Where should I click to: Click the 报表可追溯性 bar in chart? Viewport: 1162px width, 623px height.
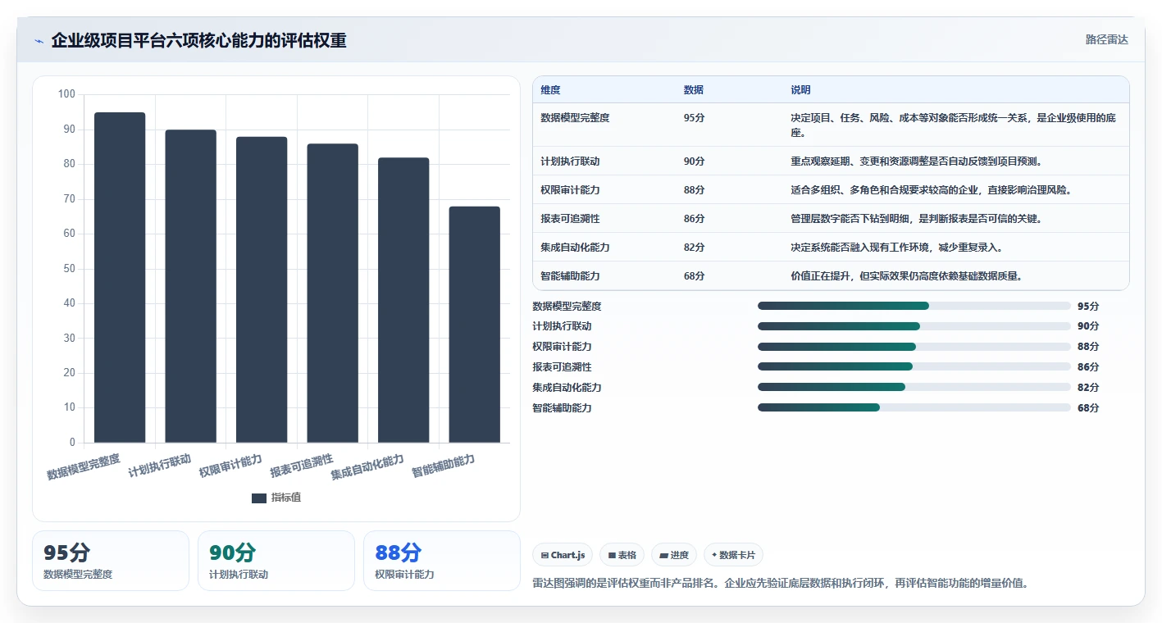[333, 293]
